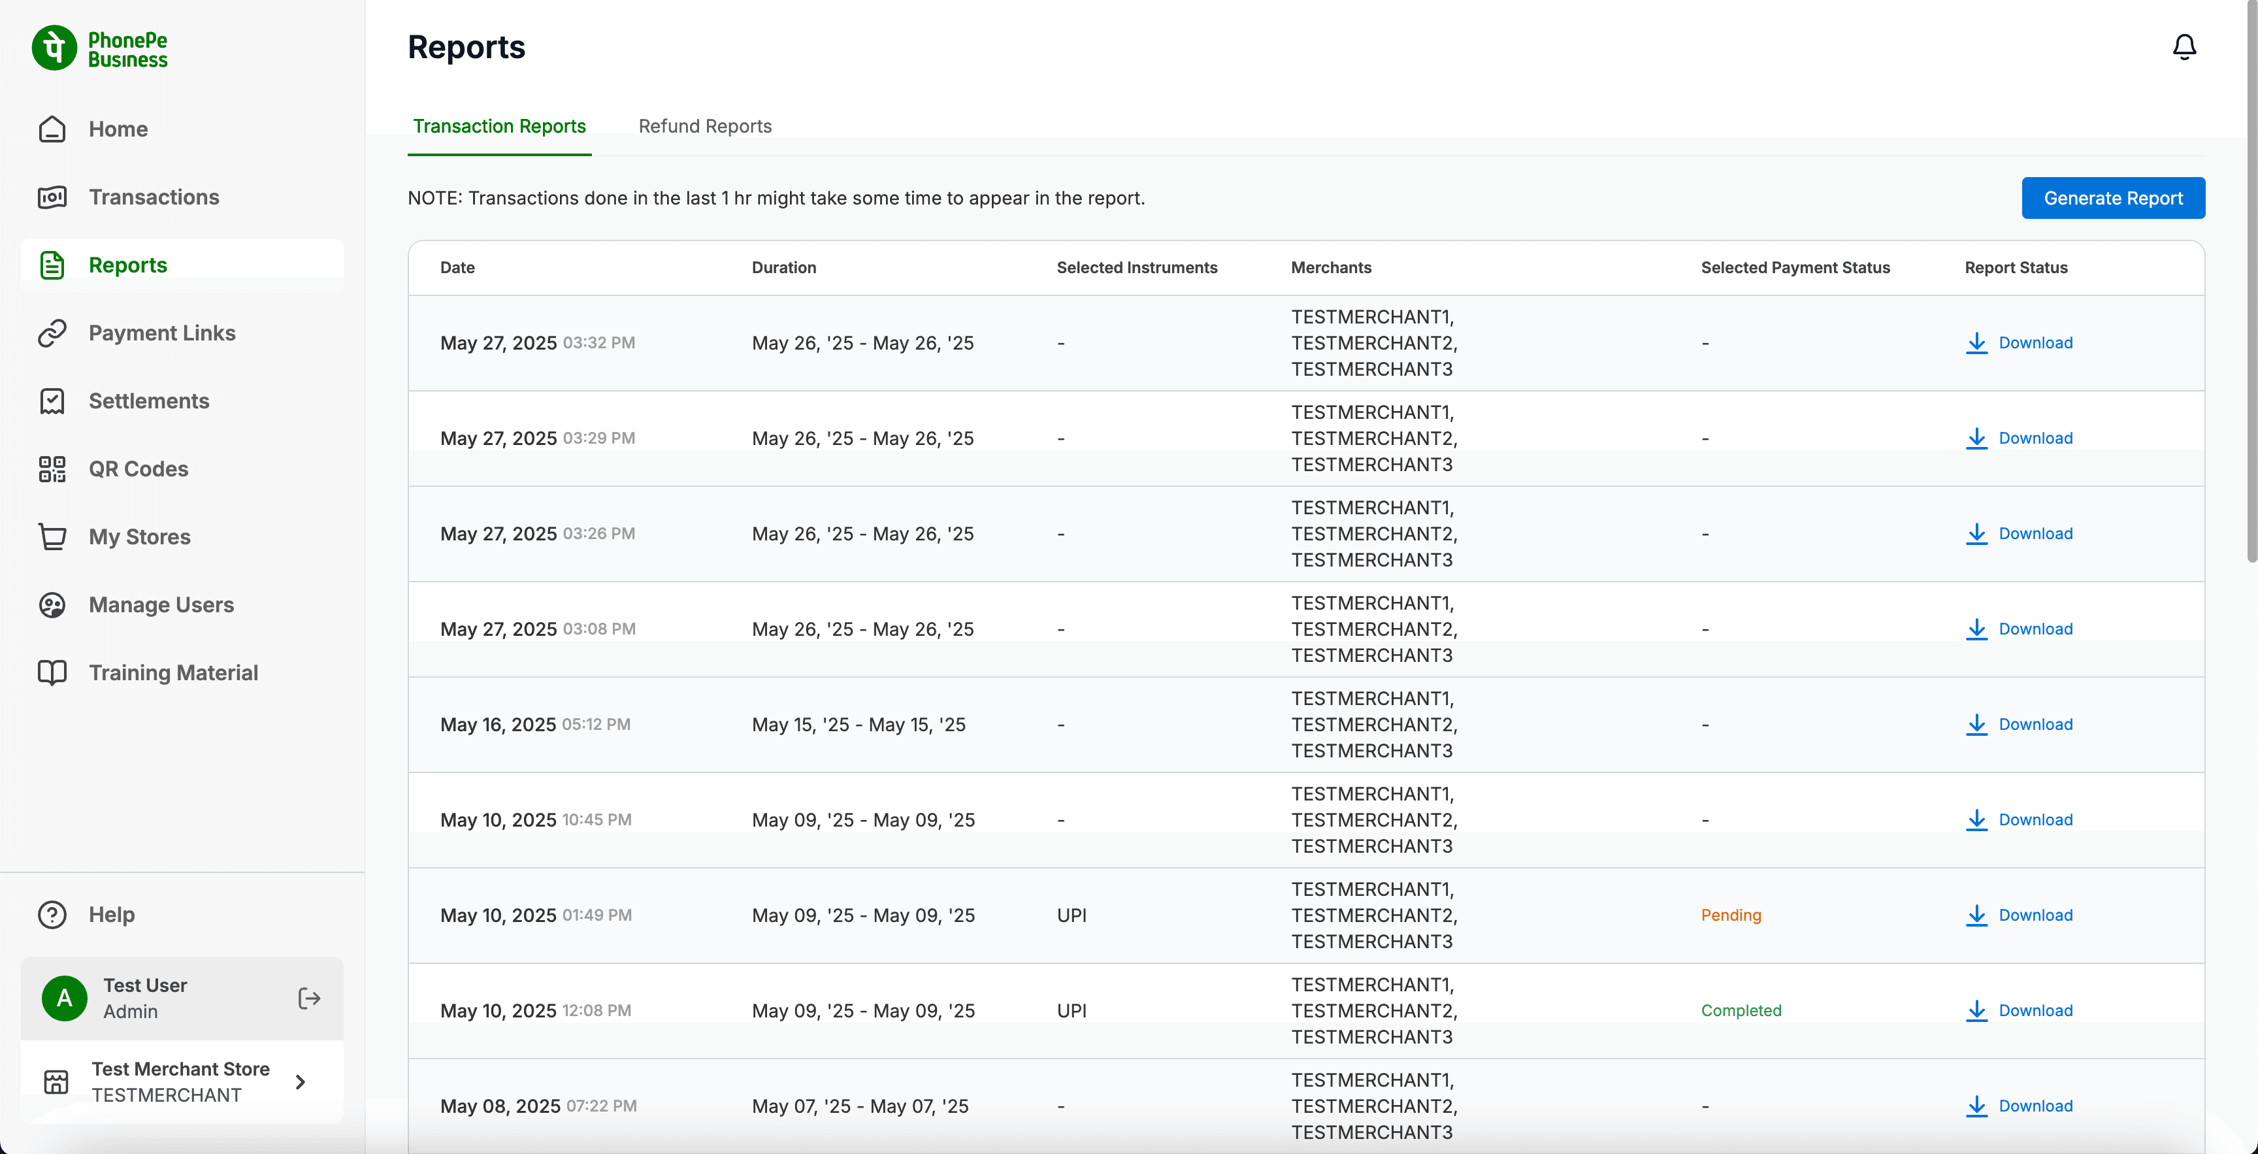Click the Help question mark icon
This screenshot has height=1154, width=2258.
[52, 915]
